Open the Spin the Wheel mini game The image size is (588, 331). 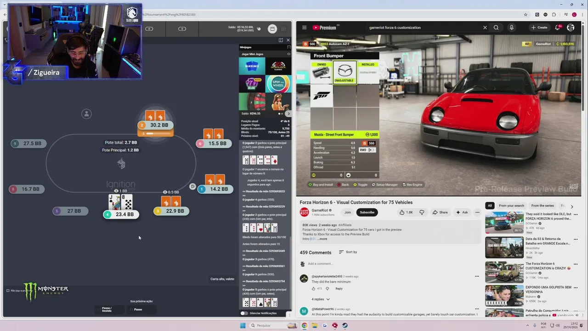pos(278,84)
